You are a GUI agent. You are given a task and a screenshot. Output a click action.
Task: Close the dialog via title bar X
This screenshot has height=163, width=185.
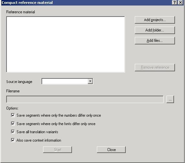click(x=180, y=2)
